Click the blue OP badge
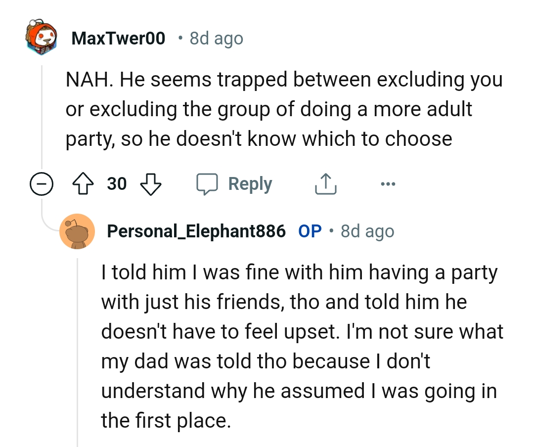 coord(310,231)
